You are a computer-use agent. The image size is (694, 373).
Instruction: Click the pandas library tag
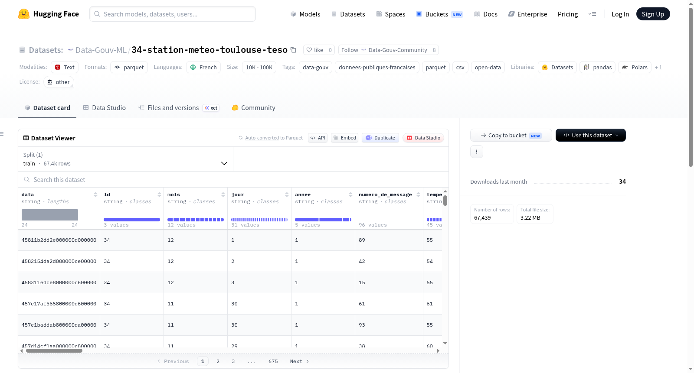point(597,67)
